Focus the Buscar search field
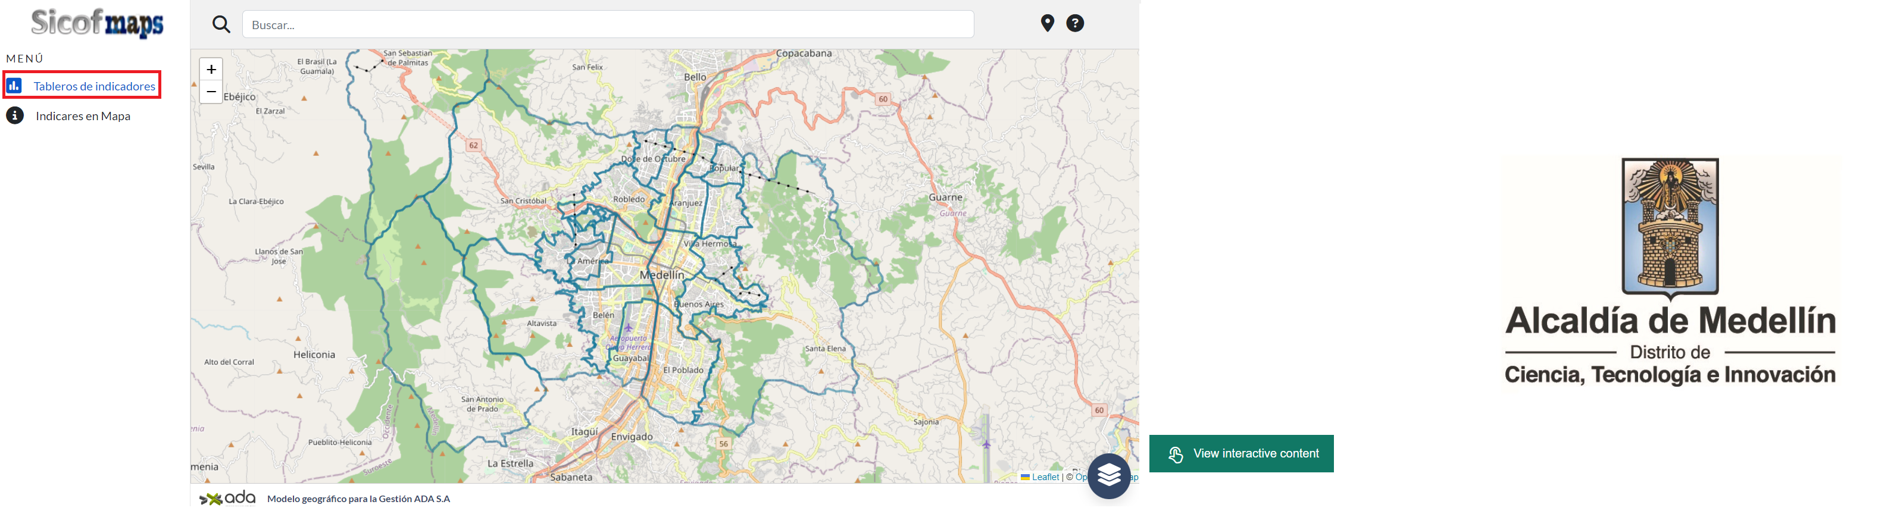 (x=607, y=25)
